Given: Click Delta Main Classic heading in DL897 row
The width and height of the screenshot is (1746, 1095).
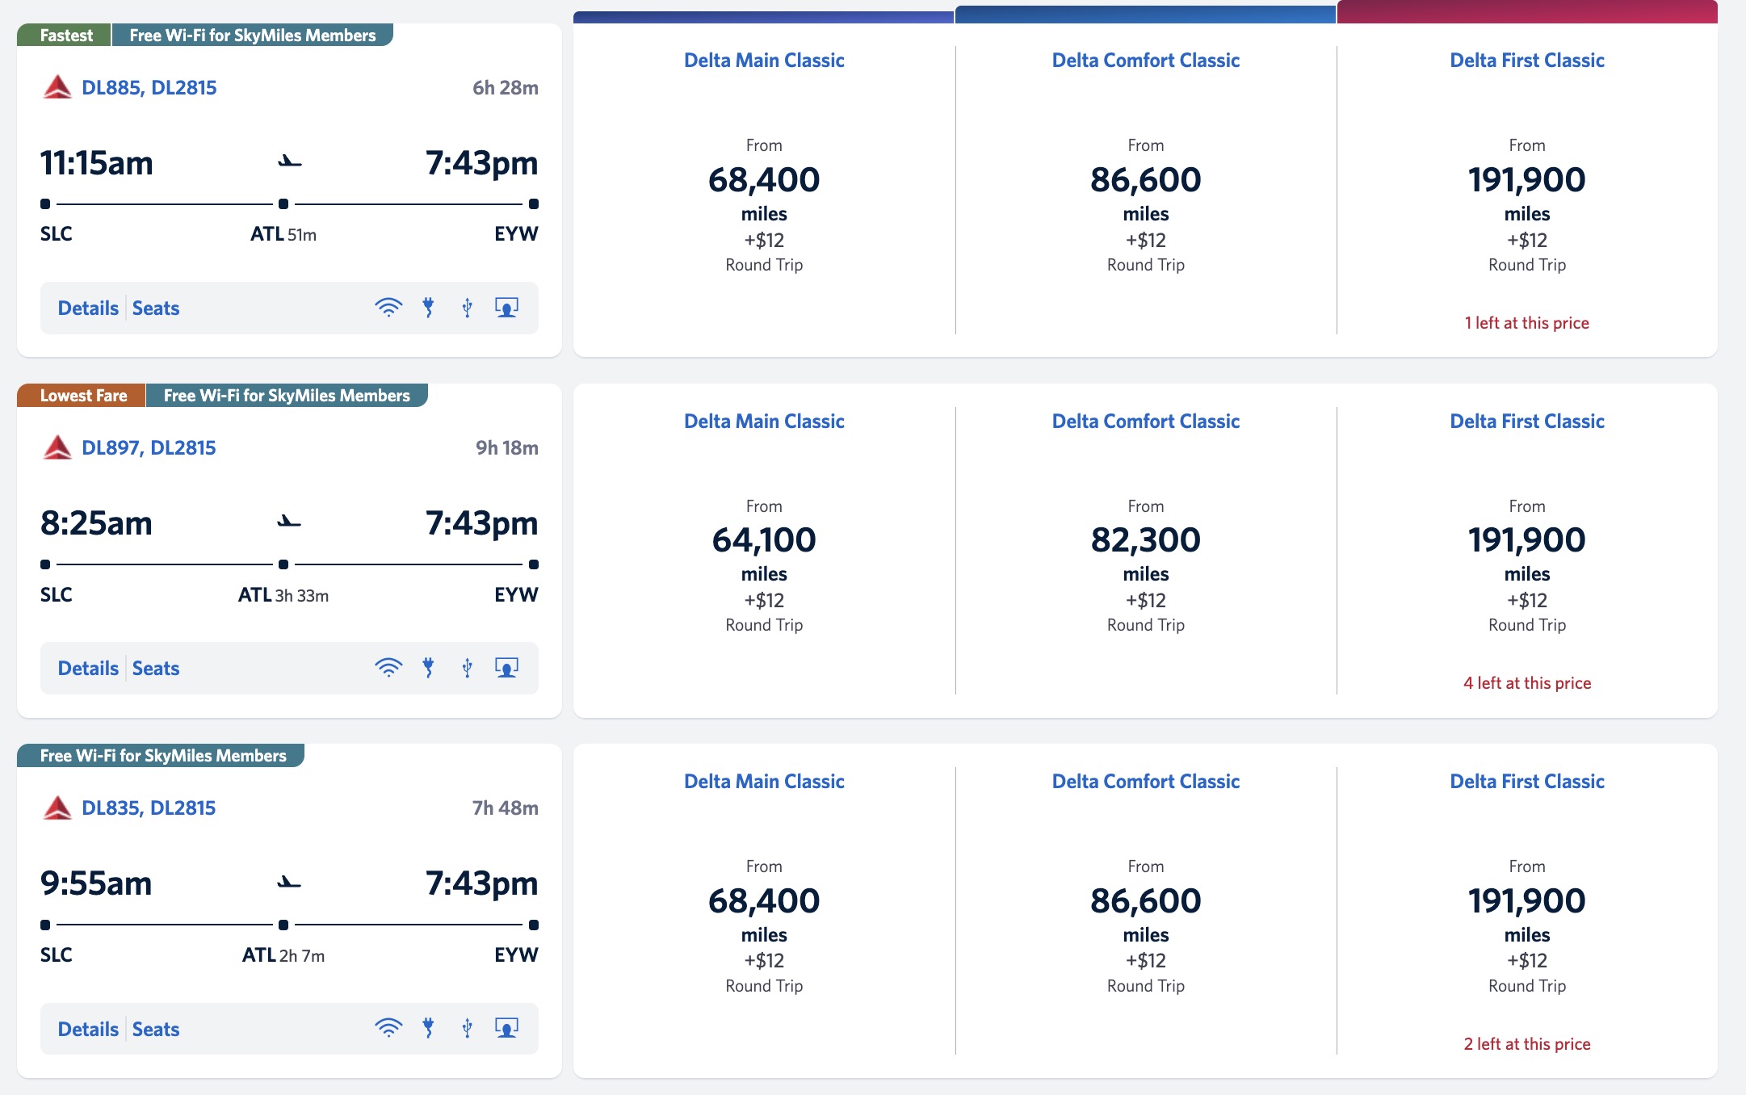Looking at the screenshot, I should [764, 421].
